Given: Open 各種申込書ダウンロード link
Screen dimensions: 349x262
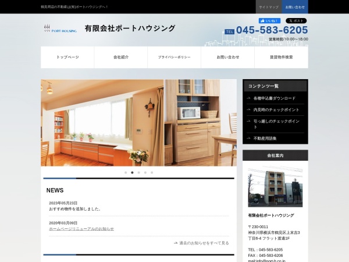Looking at the screenshot, I should coord(275,98).
